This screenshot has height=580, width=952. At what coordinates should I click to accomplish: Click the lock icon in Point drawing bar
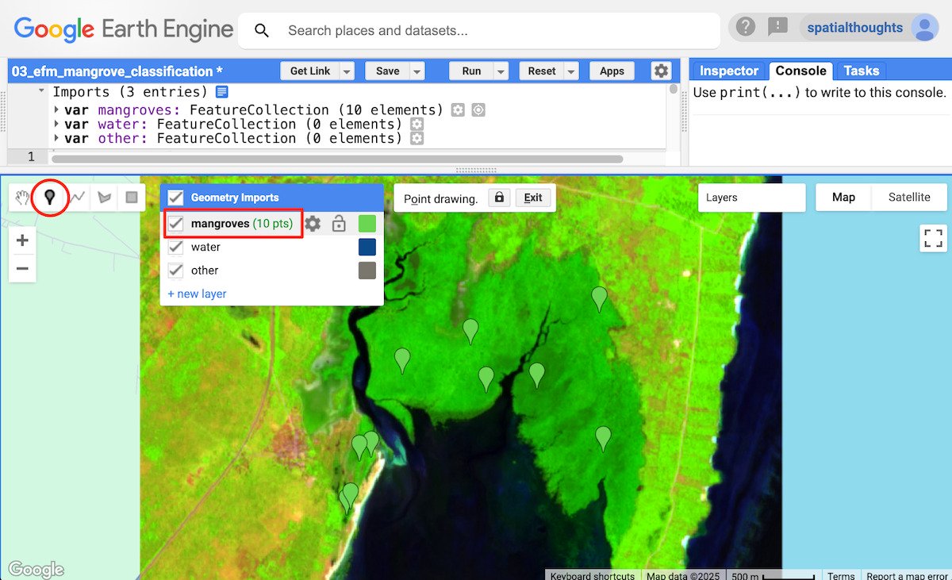[x=499, y=198]
